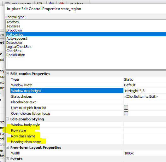Click the Placeholder text value field
The image size is (166, 162).
tap(145, 102)
